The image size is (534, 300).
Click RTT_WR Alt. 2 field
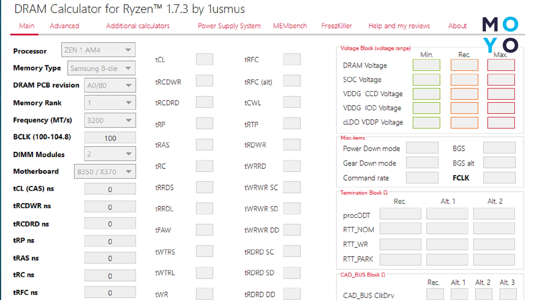[494, 244]
